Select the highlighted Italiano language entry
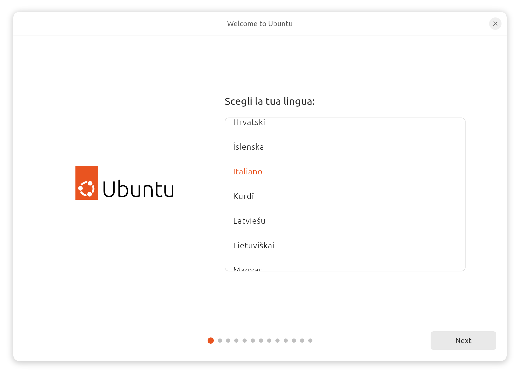The width and height of the screenshot is (520, 376). tap(248, 172)
